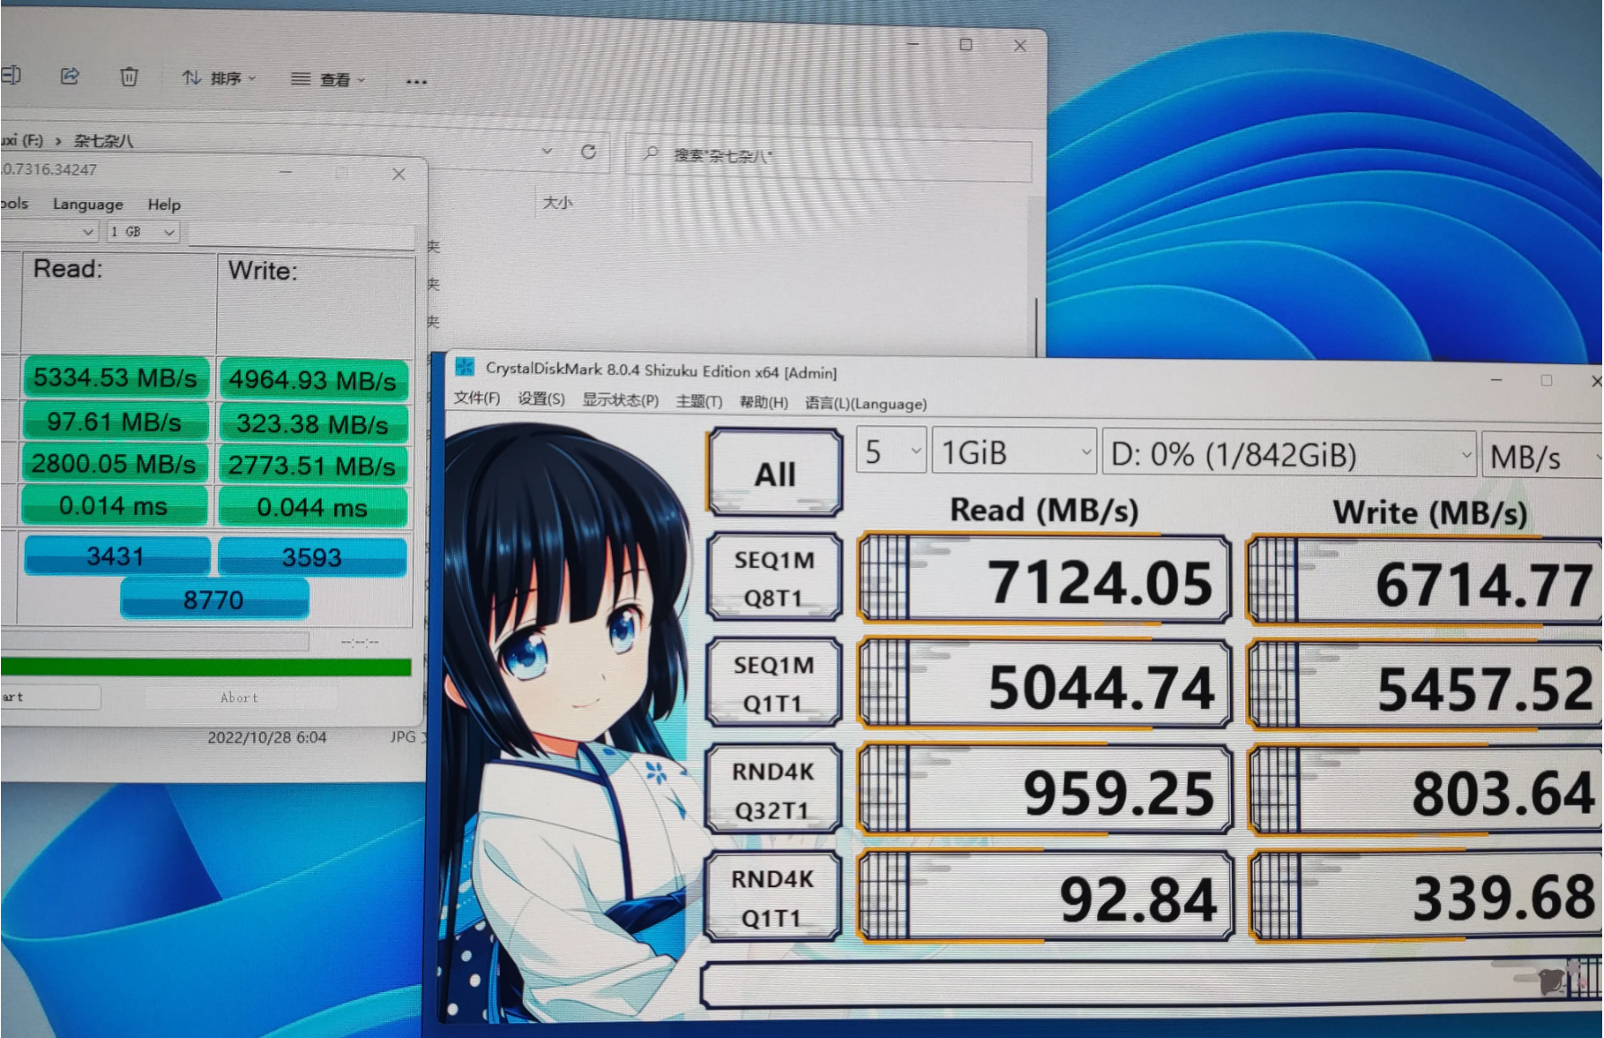Open the 显示状态(P) menu

(621, 400)
